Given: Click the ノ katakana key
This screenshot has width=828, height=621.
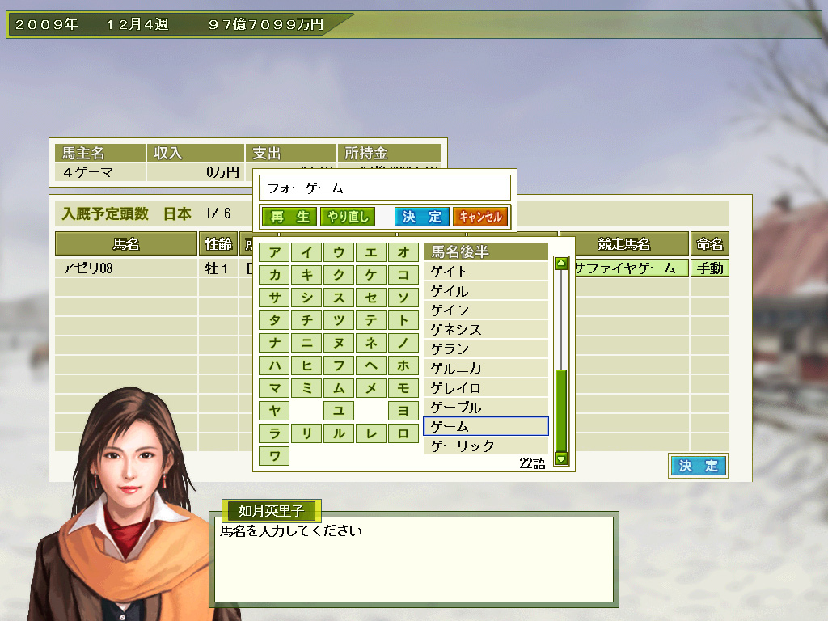Looking at the screenshot, I should 403,343.
